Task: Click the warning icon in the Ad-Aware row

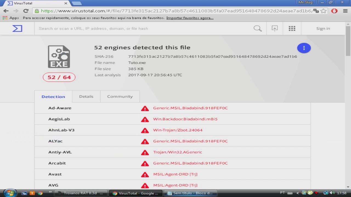Action: click(145, 108)
